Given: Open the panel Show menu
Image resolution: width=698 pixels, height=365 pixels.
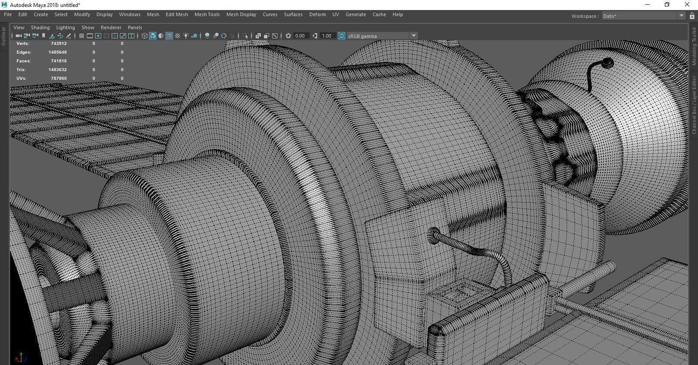Looking at the screenshot, I should point(88,27).
